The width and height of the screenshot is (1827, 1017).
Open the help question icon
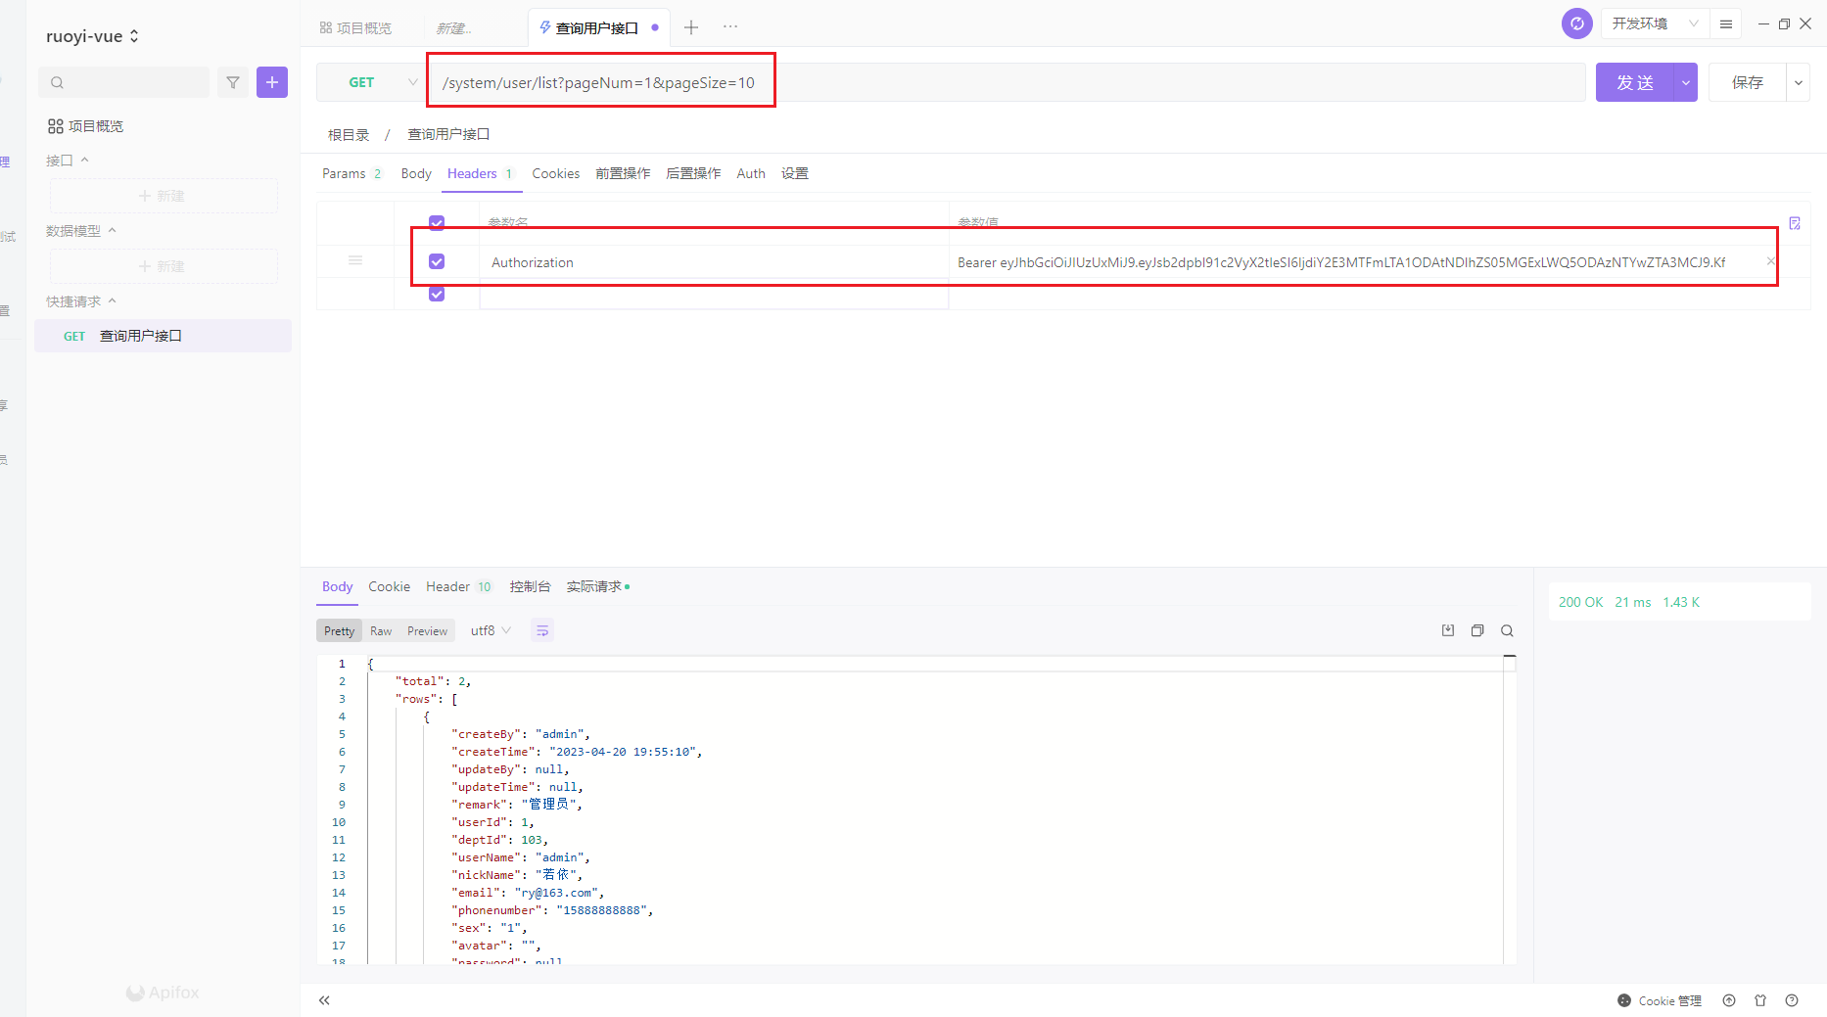[1792, 1000]
